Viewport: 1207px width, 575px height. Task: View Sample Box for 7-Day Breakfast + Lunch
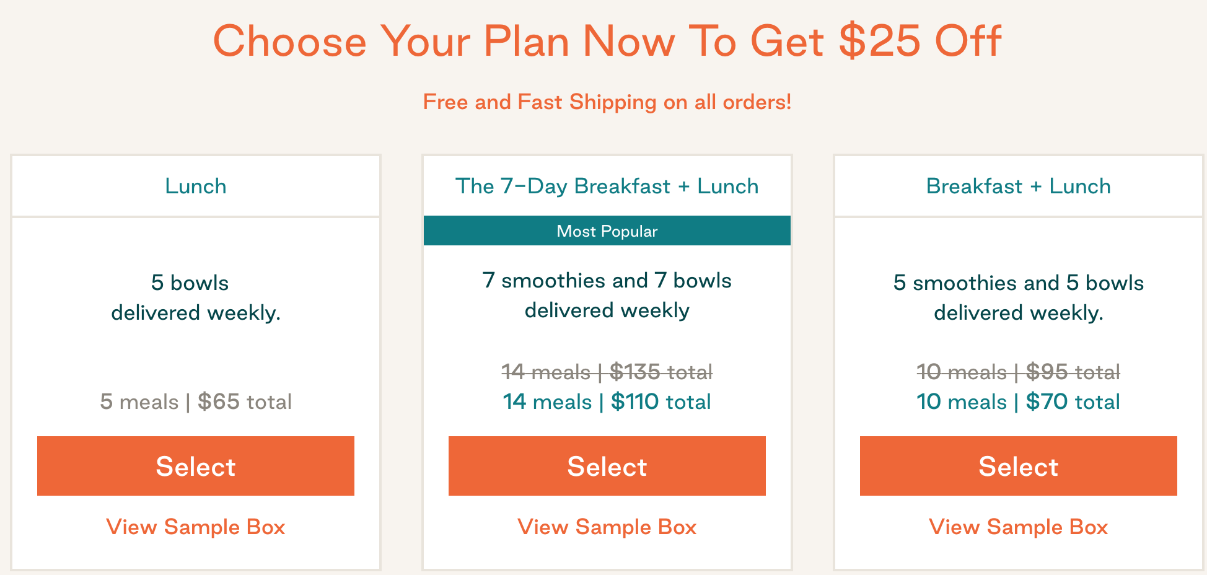(x=607, y=527)
